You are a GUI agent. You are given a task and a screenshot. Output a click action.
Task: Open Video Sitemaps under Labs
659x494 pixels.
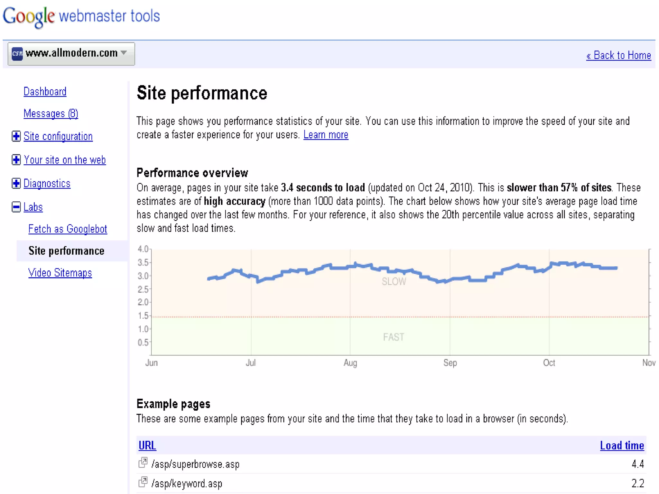point(60,273)
